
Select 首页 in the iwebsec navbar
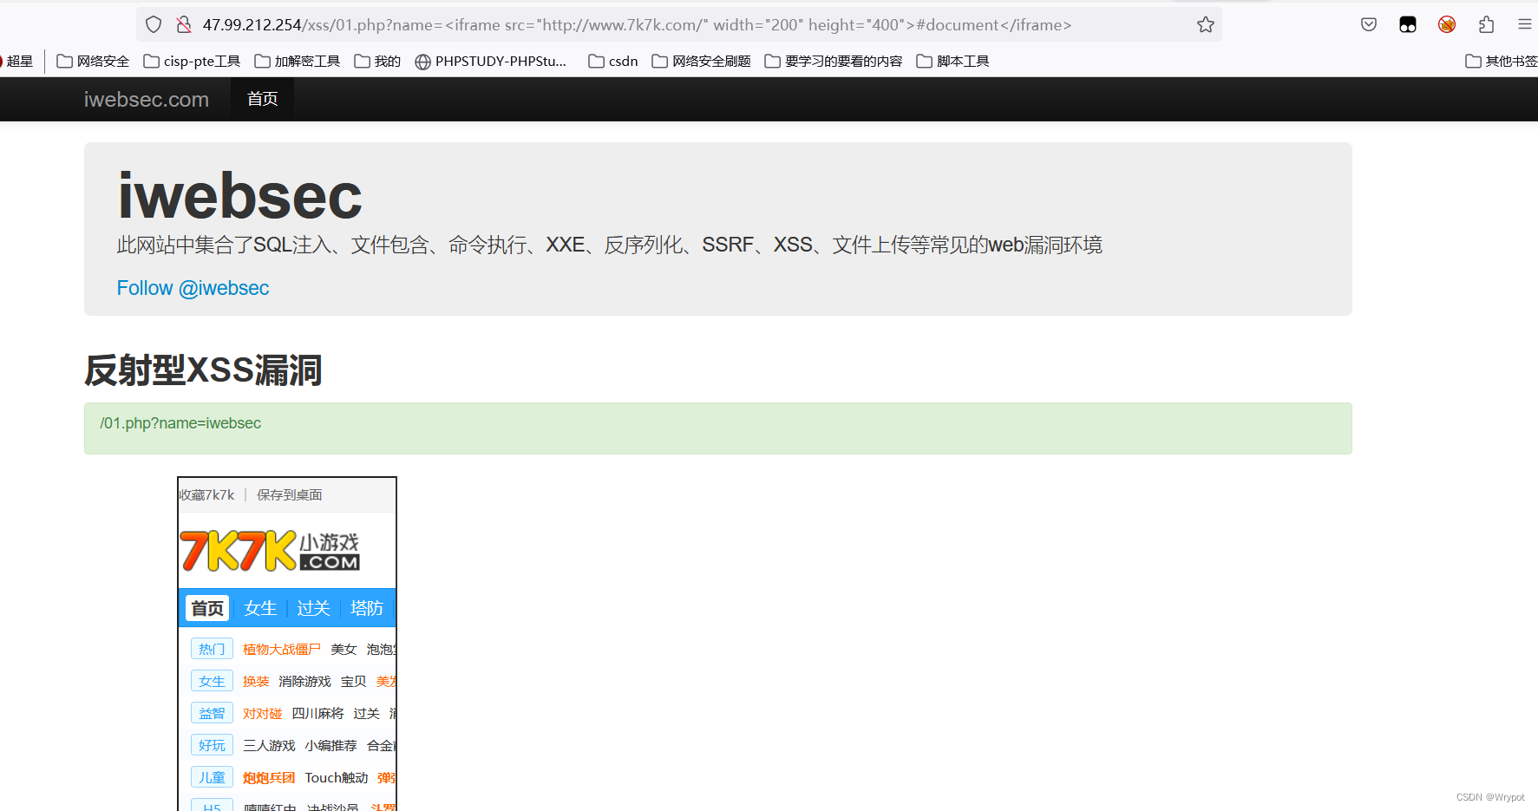pyautogui.click(x=262, y=98)
